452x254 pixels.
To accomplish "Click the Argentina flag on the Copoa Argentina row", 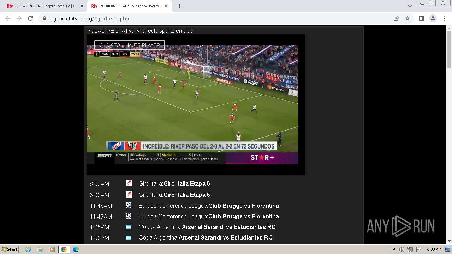I will 129,227.
